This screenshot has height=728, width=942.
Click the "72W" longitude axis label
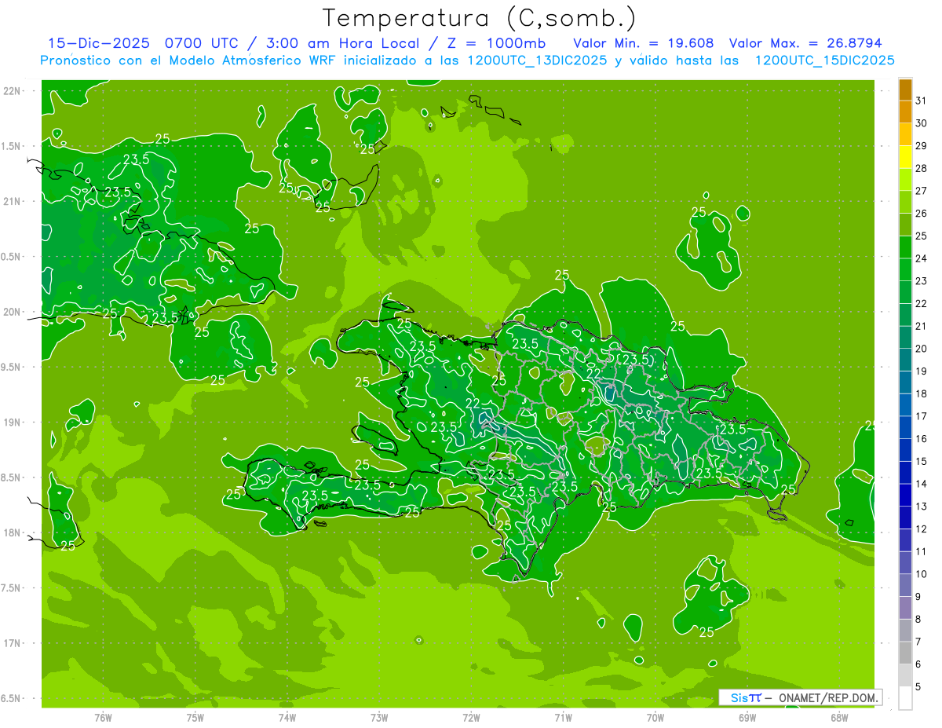472,718
